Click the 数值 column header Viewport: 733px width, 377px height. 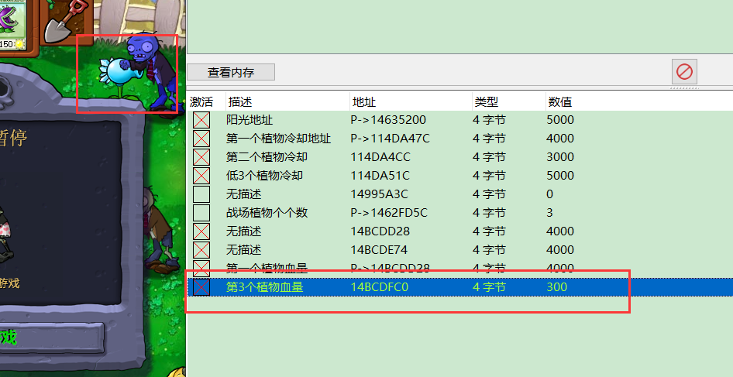pos(560,101)
